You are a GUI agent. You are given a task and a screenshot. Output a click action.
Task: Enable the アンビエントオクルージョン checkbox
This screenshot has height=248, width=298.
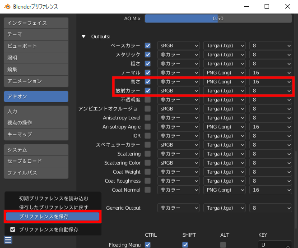click(148, 109)
